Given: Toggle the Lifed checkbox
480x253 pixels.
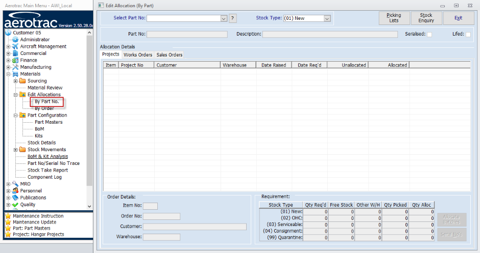Looking at the screenshot, I should tap(468, 35).
